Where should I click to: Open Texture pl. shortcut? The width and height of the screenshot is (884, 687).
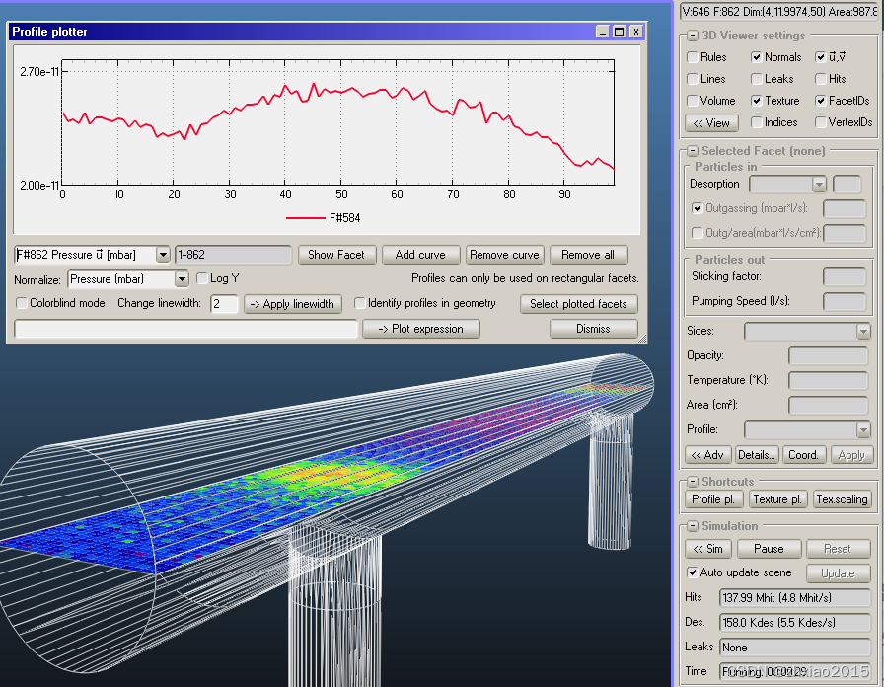pyautogui.click(x=778, y=499)
